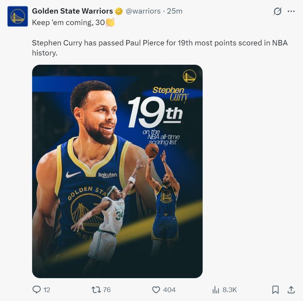303x301 pixels.
Task: Click the repost count 76
Action: pyautogui.click(x=107, y=290)
